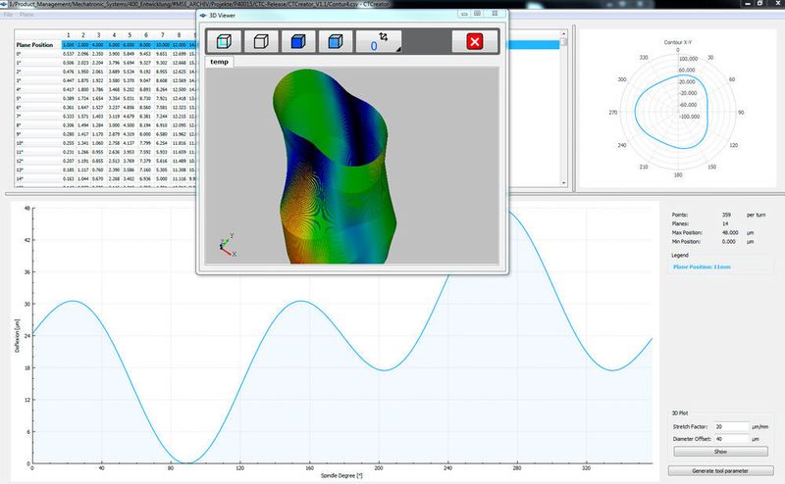
Task: Click the colored 3D contour model
Action: [335, 168]
